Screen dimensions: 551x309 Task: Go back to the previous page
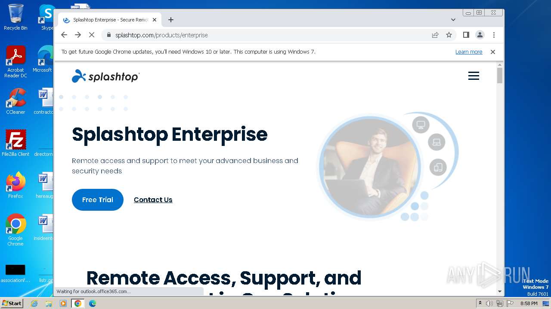click(64, 35)
